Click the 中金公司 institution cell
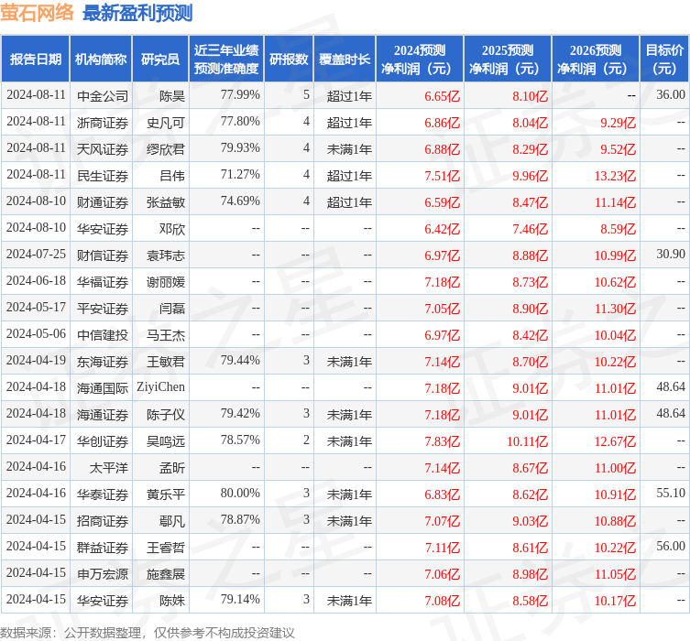 point(103,96)
